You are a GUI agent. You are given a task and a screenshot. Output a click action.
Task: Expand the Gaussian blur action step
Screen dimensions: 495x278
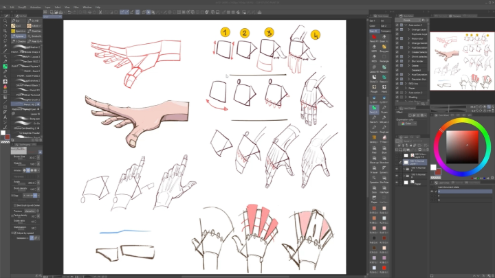[x=409, y=79]
